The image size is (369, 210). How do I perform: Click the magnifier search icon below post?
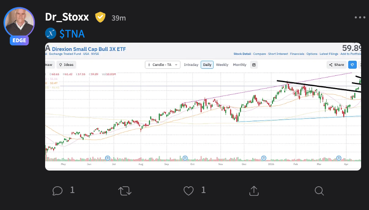pyautogui.click(x=319, y=191)
